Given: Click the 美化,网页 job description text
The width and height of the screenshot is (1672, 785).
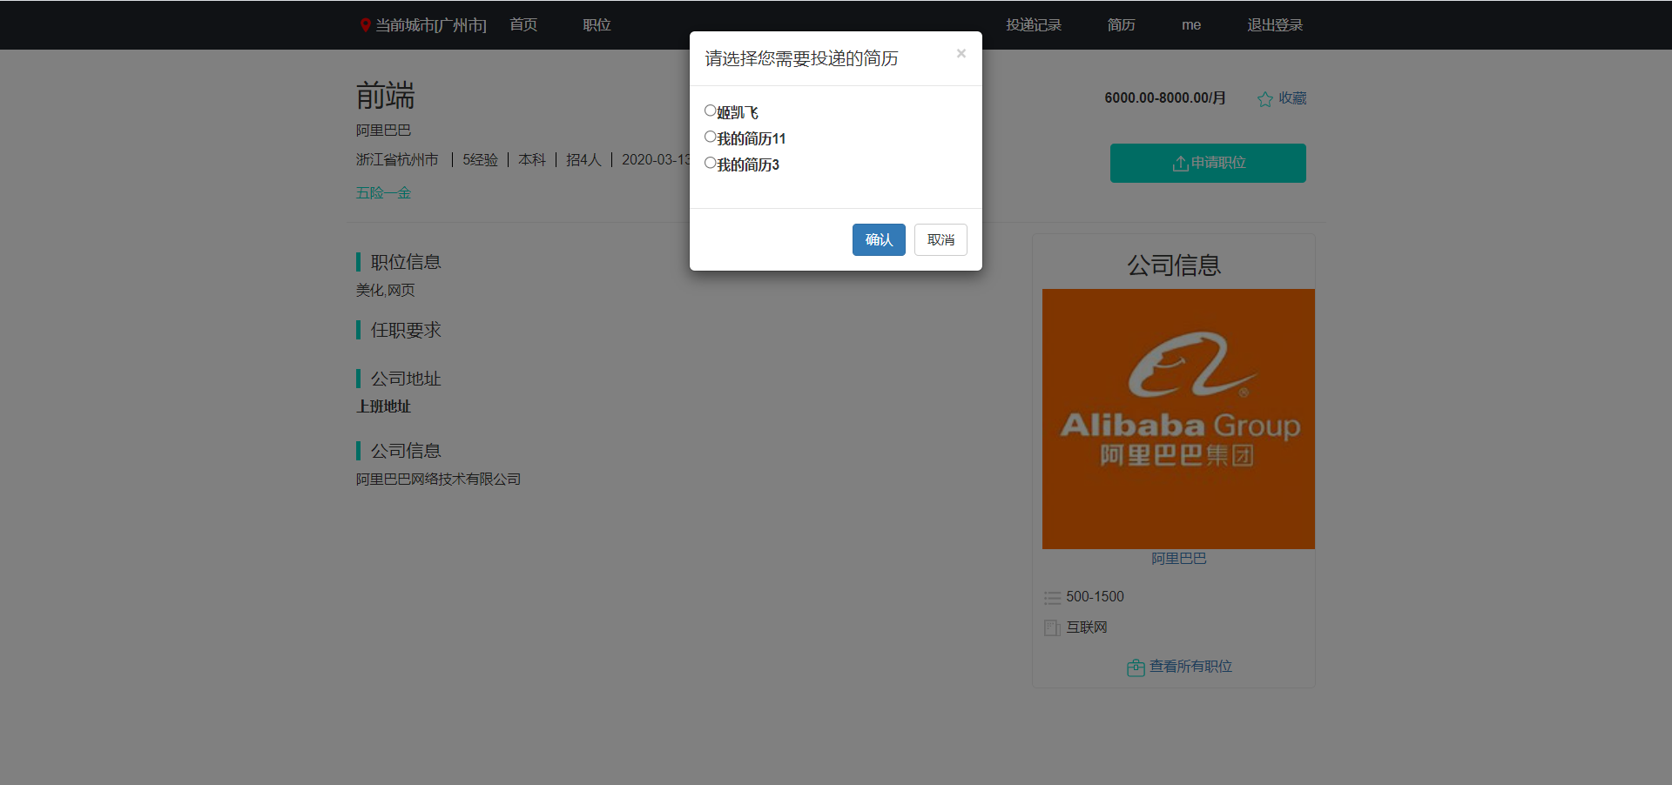Looking at the screenshot, I should [385, 291].
